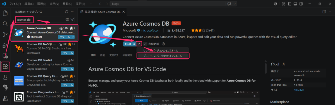Open editor more actions ellipsis
Viewport: 335px width, 105px height.
click(330, 12)
